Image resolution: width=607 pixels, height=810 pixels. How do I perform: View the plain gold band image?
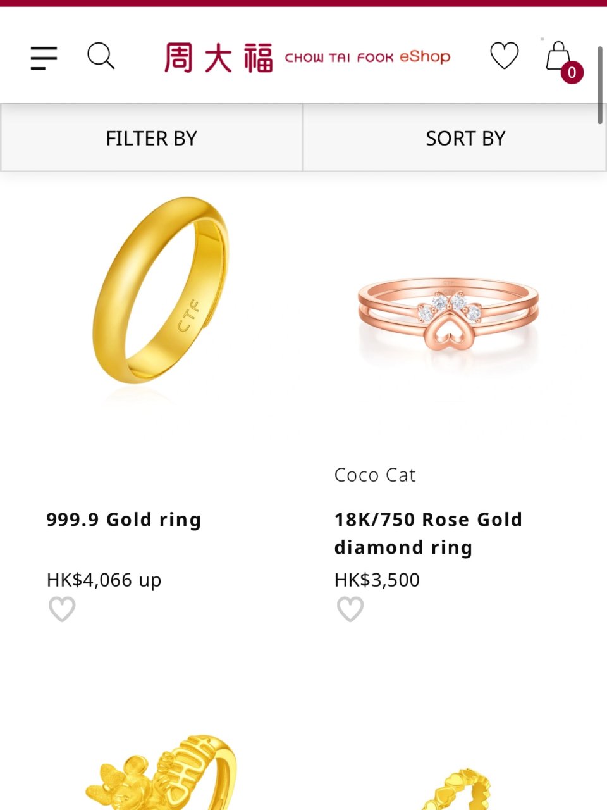pyautogui.click(x=161, y=291)
